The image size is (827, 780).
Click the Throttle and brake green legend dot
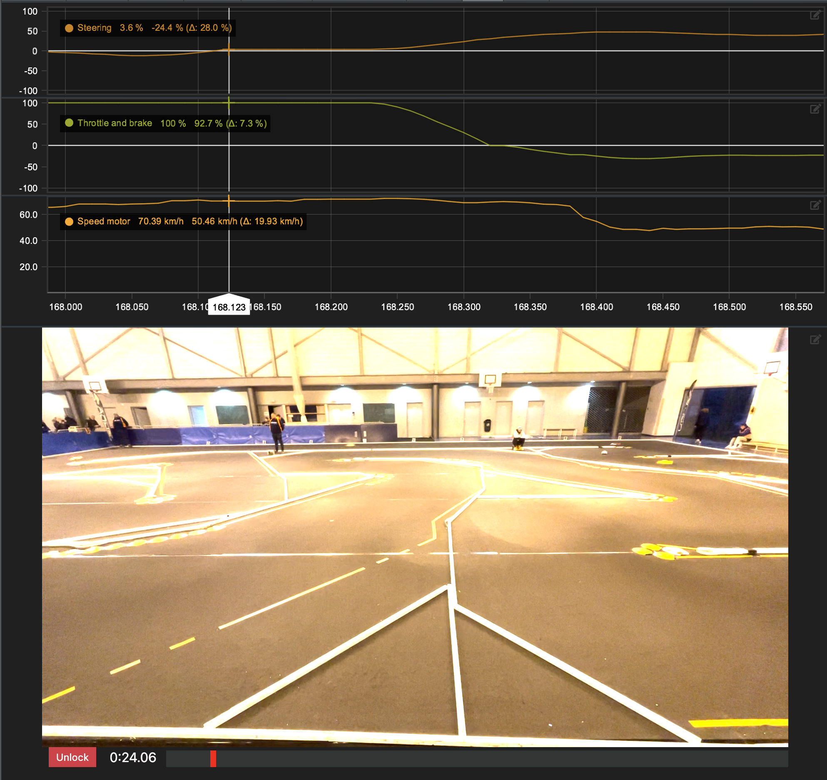(x=69, y=123)
